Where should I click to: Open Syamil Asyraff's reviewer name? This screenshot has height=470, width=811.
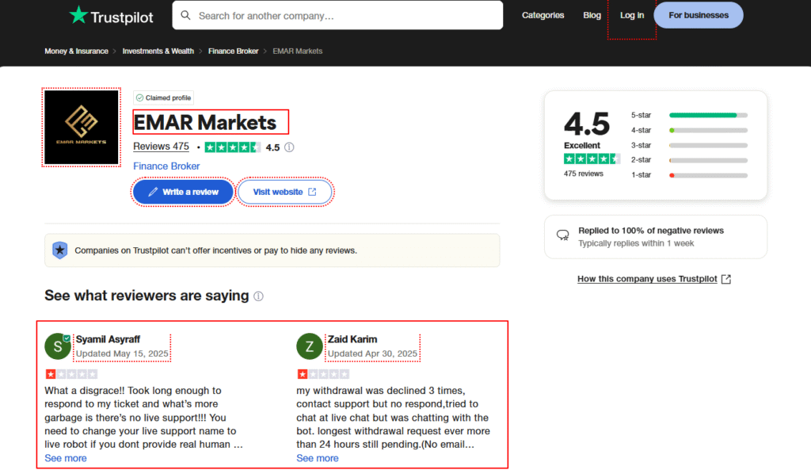pyautogui.click(x=108, y=339)
